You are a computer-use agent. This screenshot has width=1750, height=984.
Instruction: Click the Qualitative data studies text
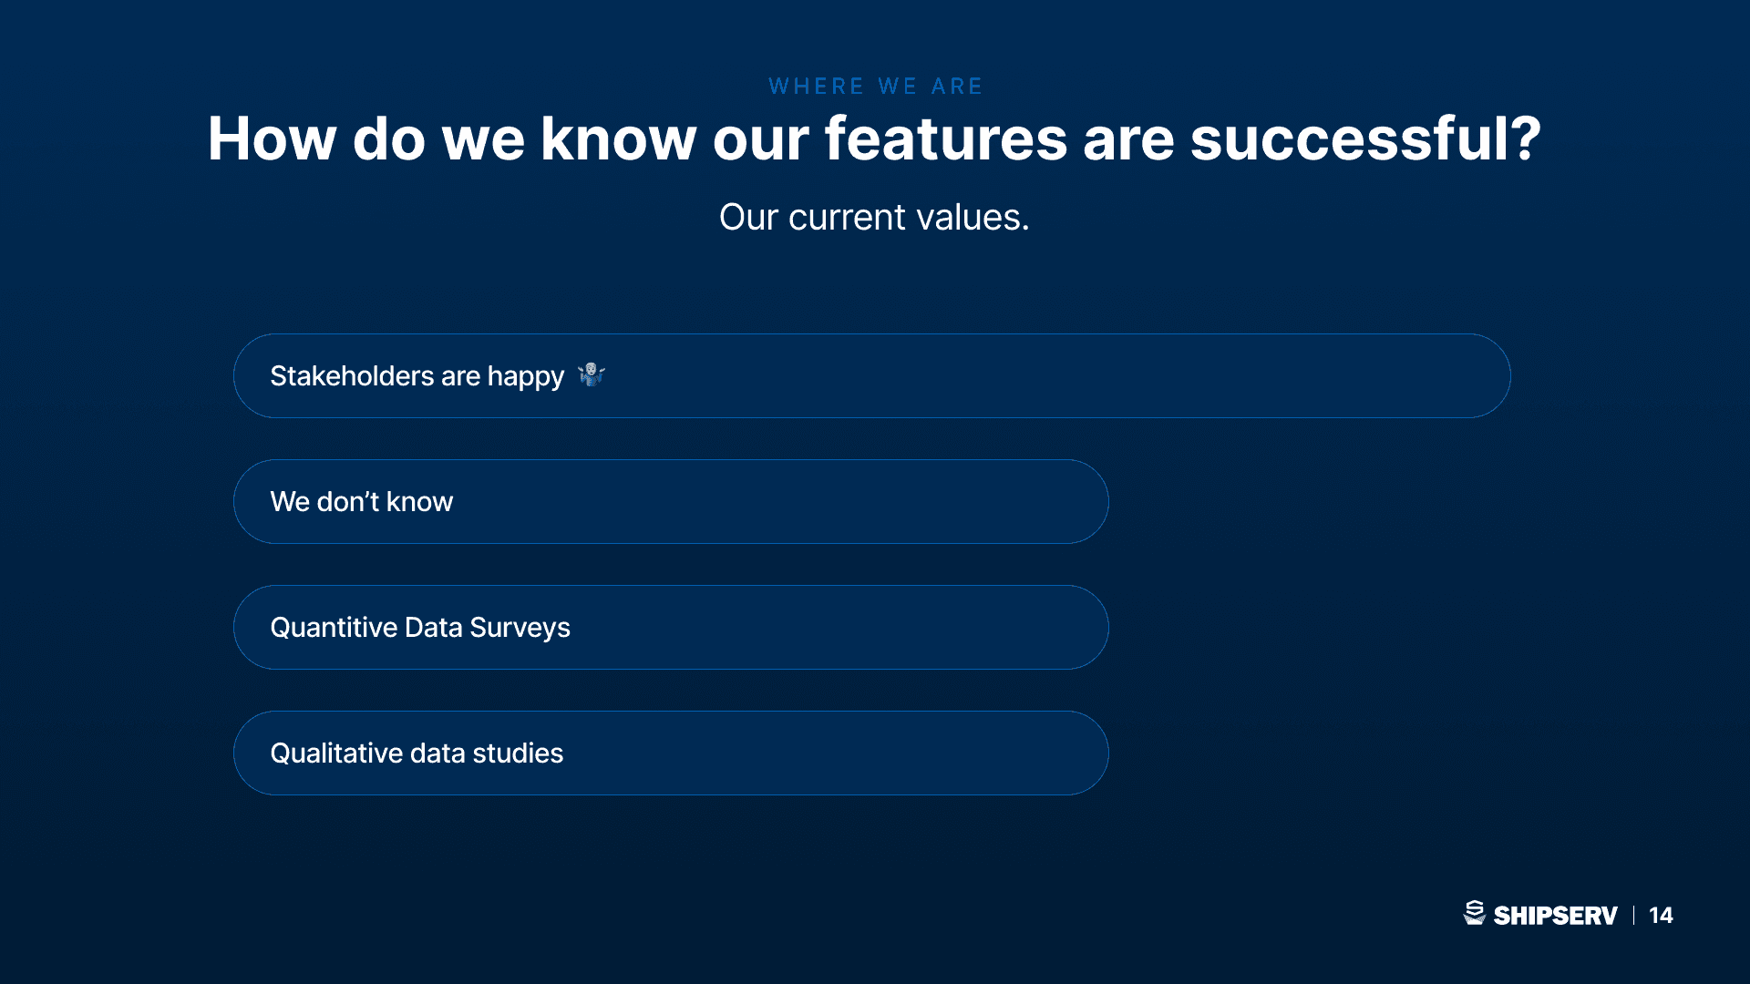click(x=417, y=753)
